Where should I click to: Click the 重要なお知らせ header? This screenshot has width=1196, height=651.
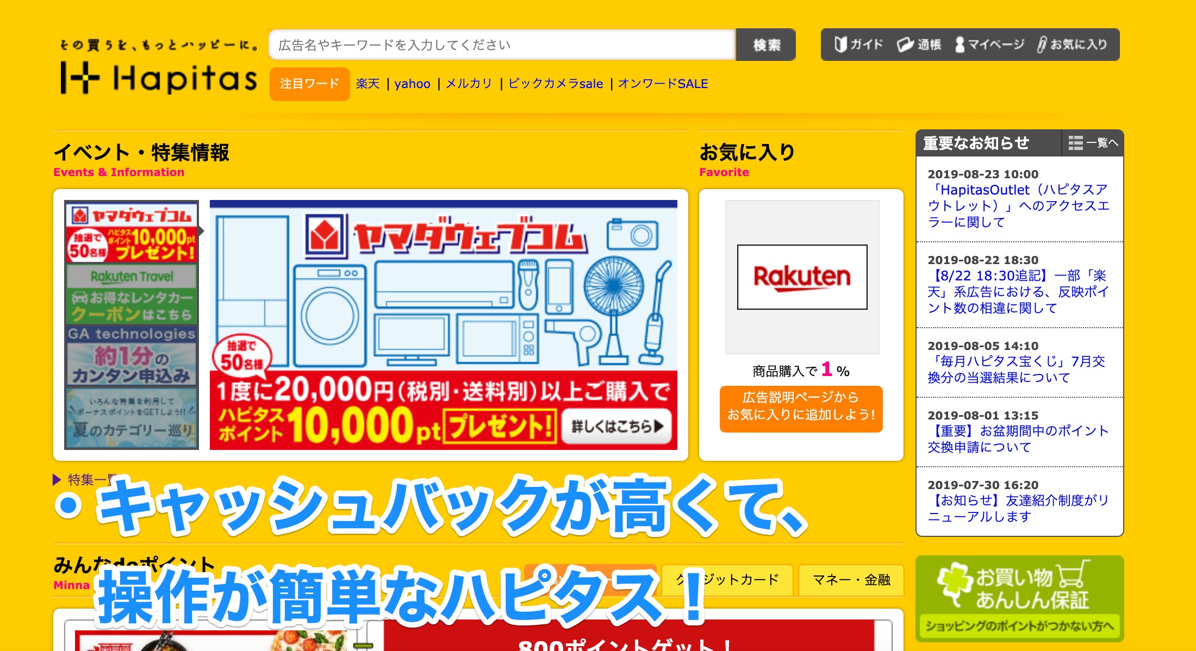(x=976, y=143)
